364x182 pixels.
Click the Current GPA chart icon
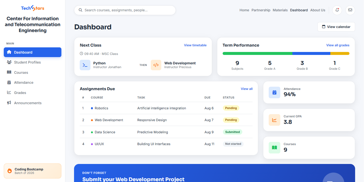pos(274,120)
